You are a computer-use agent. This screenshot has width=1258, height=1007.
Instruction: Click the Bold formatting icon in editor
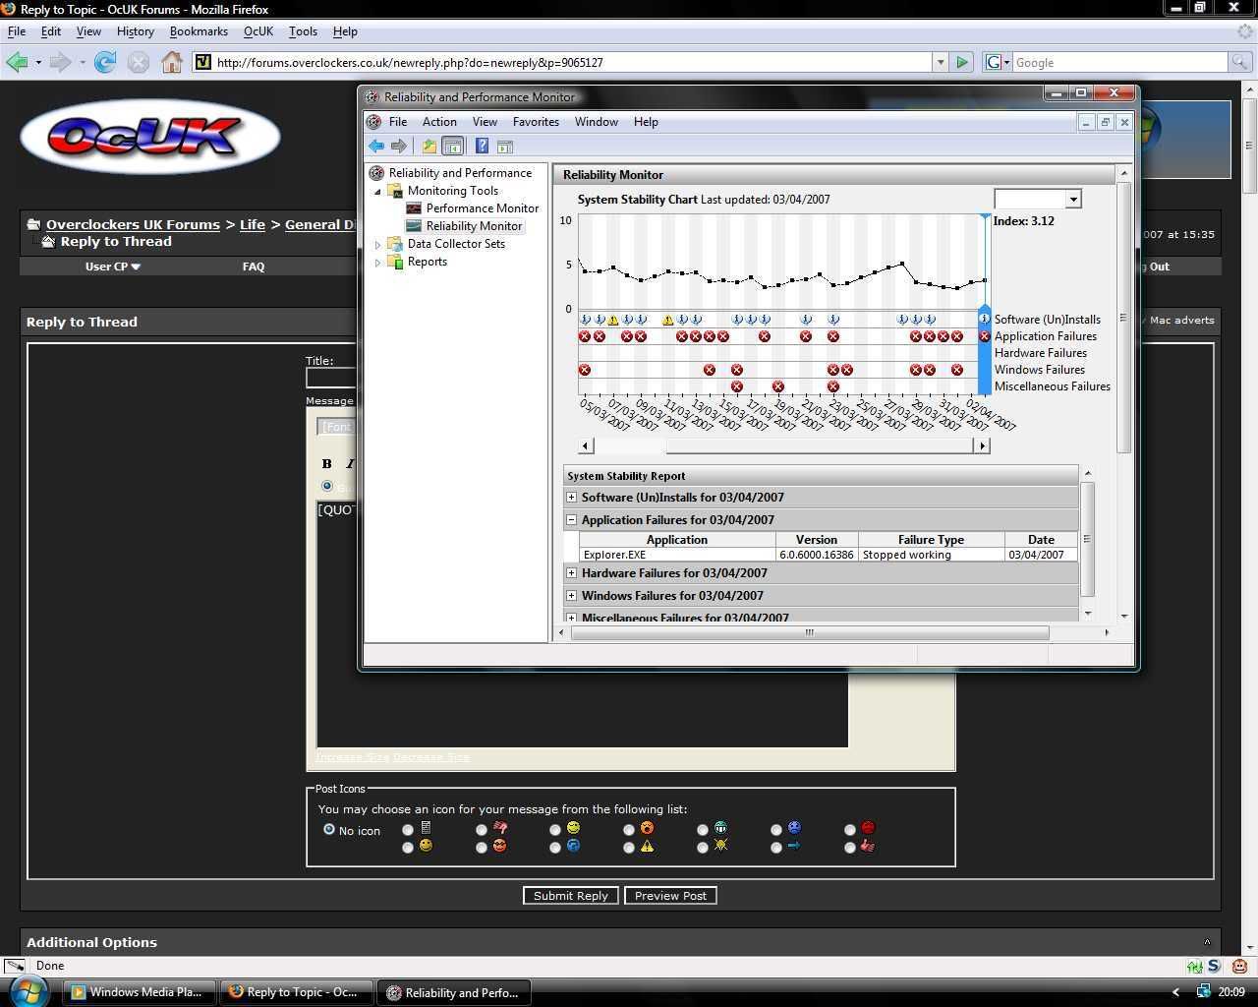(327, 463)
